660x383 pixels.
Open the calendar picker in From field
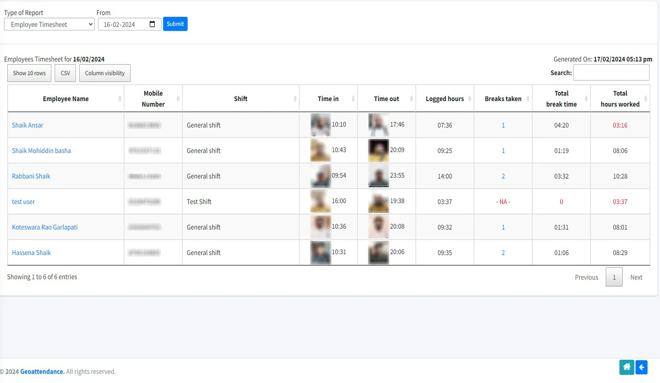click(152, 24)
